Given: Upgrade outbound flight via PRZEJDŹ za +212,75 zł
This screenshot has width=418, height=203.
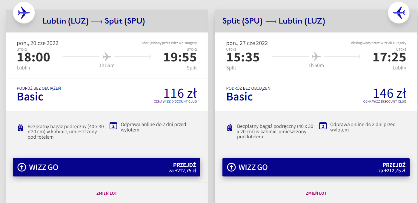Looking at the screenshot, I should tap(182, 168).
